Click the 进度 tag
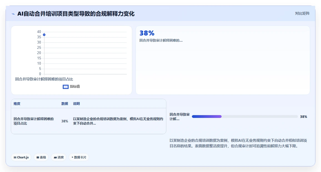Viewport: 321px width, 172px height. 59,157
